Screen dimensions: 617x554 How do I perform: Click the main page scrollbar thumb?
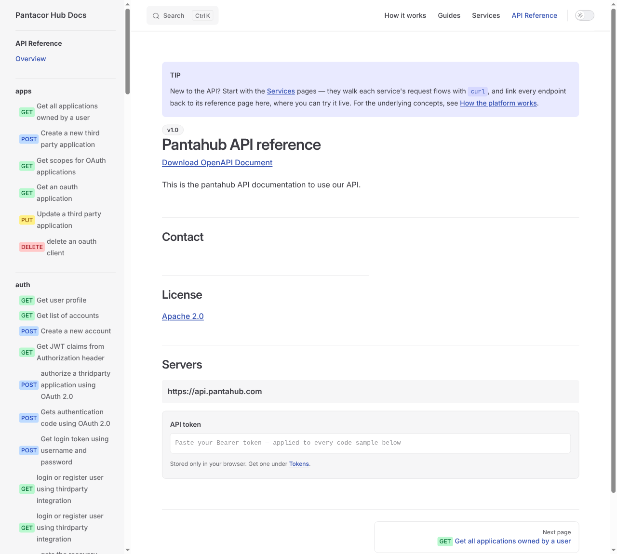tap(613, 251)
